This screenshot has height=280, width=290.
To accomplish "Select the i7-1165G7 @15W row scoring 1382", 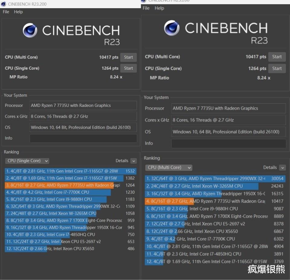I will point(71,178).
